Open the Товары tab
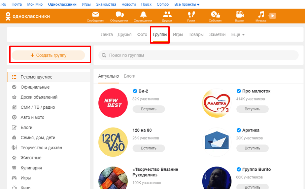 tap(196, 34)
